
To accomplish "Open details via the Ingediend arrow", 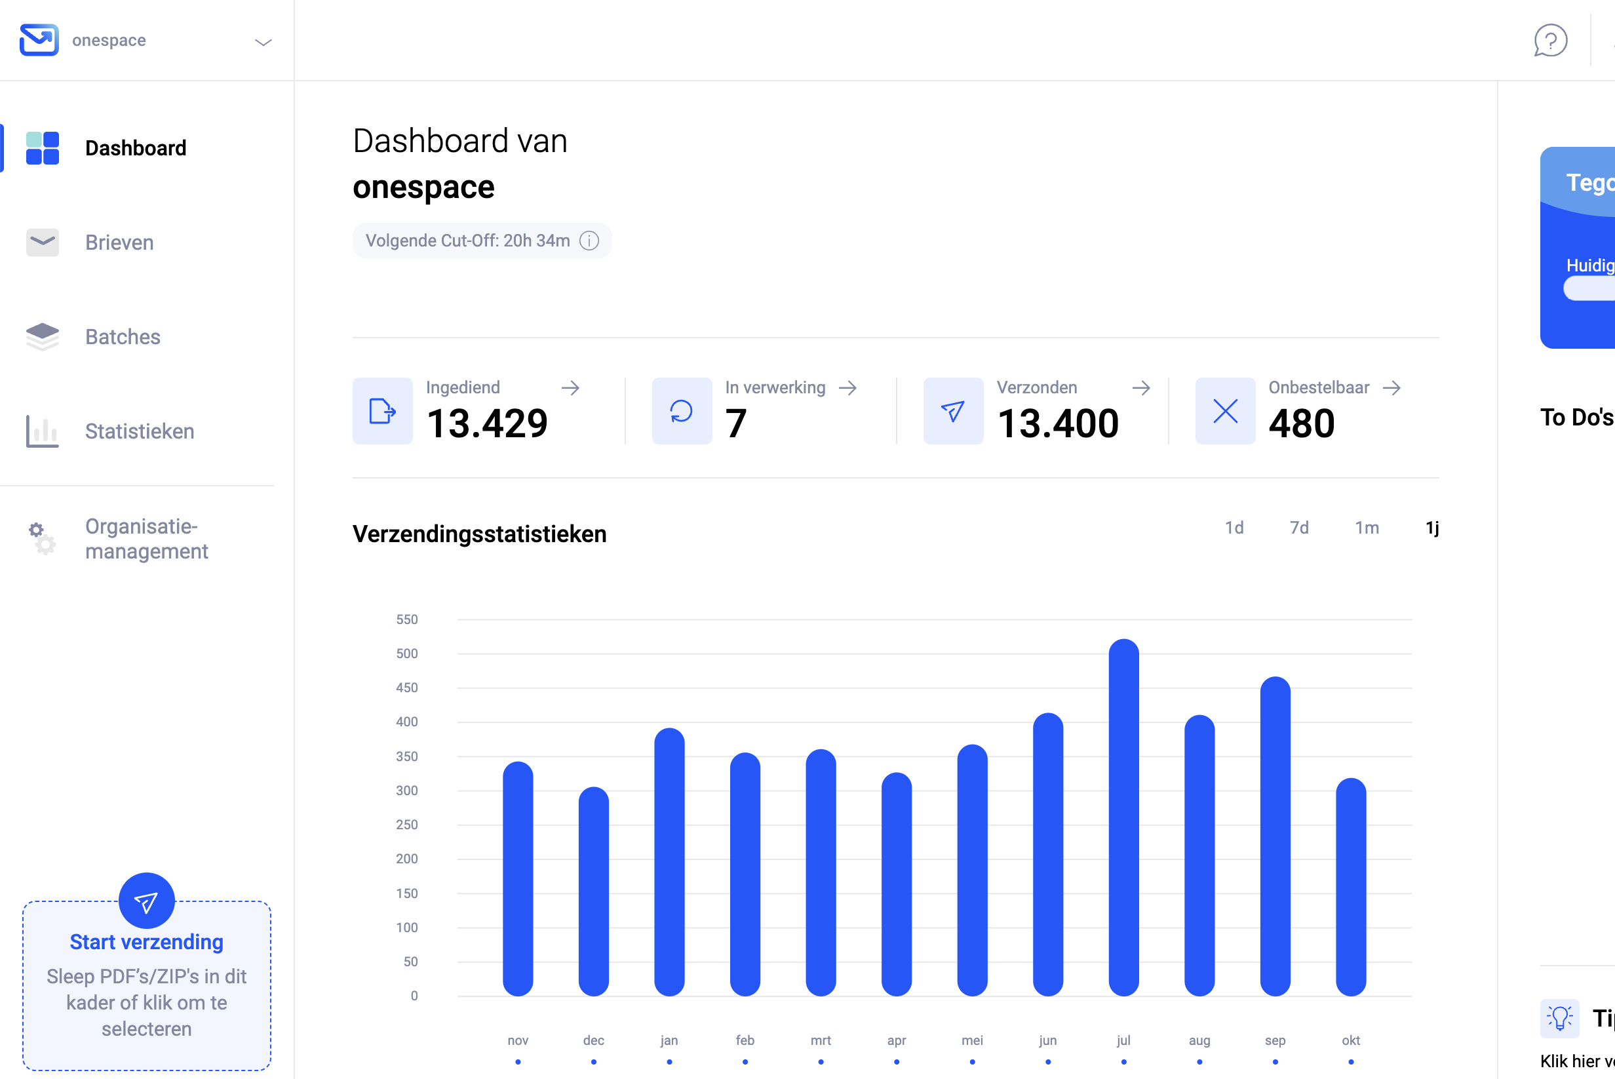I will point(571,387).
